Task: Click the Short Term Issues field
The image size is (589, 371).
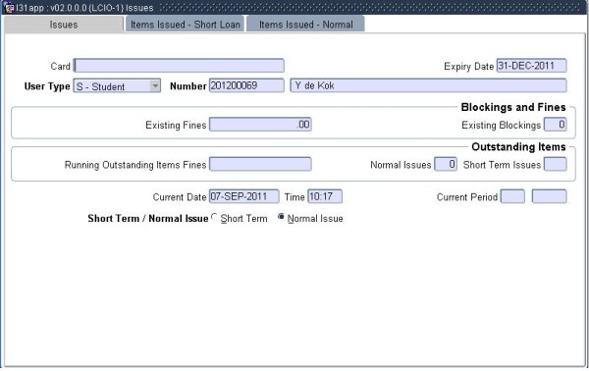Action: pyautogui.click(x=556, y=164)
